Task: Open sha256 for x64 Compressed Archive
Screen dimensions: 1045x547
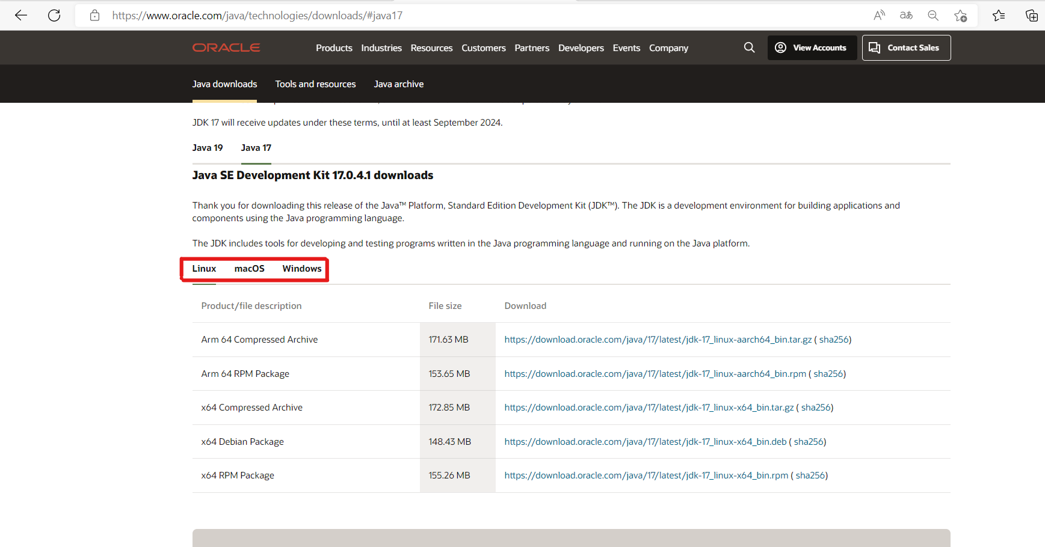Action: [816, 408]
